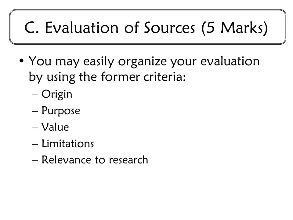Click the slide title 'C. Evaluation of Sources'
This screenshot has height=220, width=293.
click(x=110, y=28)
